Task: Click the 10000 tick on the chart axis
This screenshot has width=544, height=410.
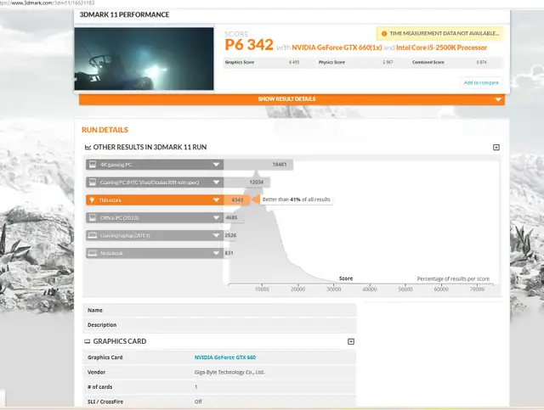Action: 263,289
